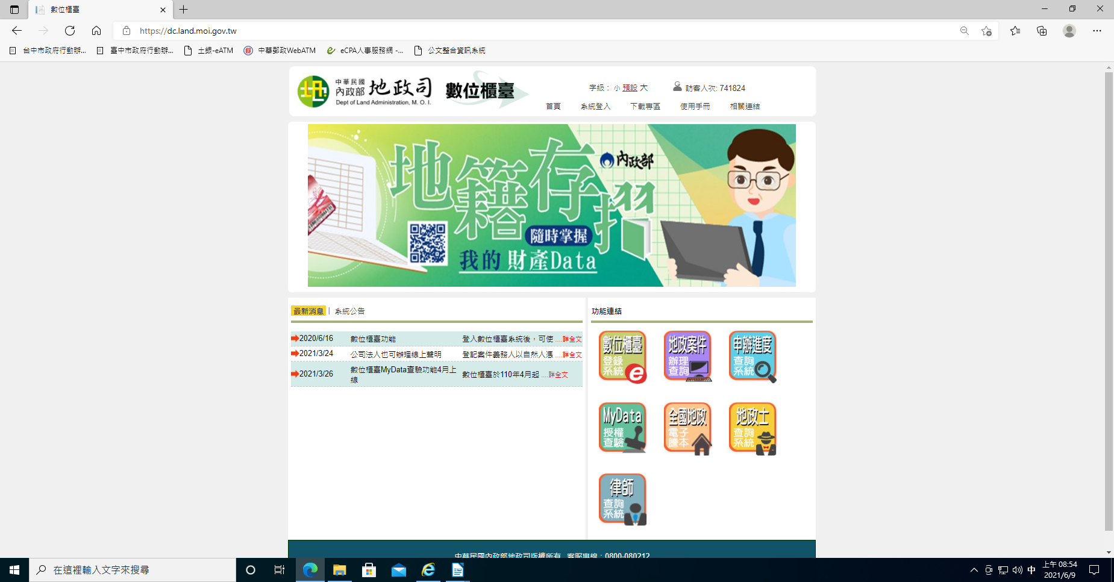
Task: Open the 地政案件 辦理查詢 icon
Action: click(687, 357)
